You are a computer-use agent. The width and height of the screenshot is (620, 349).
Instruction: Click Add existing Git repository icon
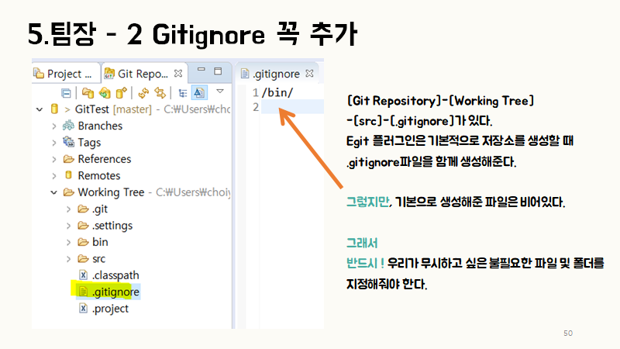pyautogui.click(x=88, y=92)
